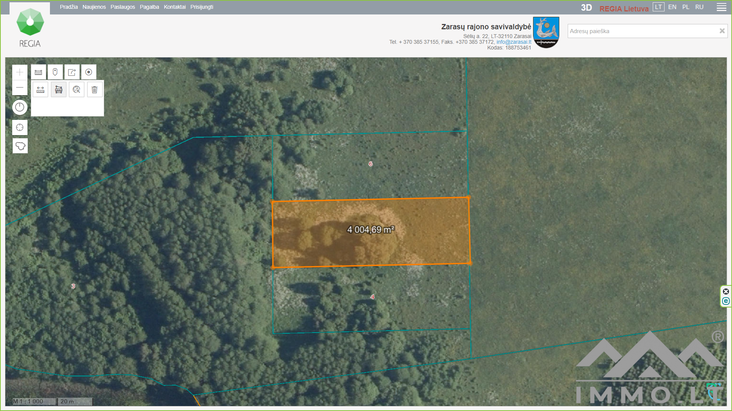The image size is (732, 411).
Task: Open Kontaktai menu item
Action: tap(175, 7)
